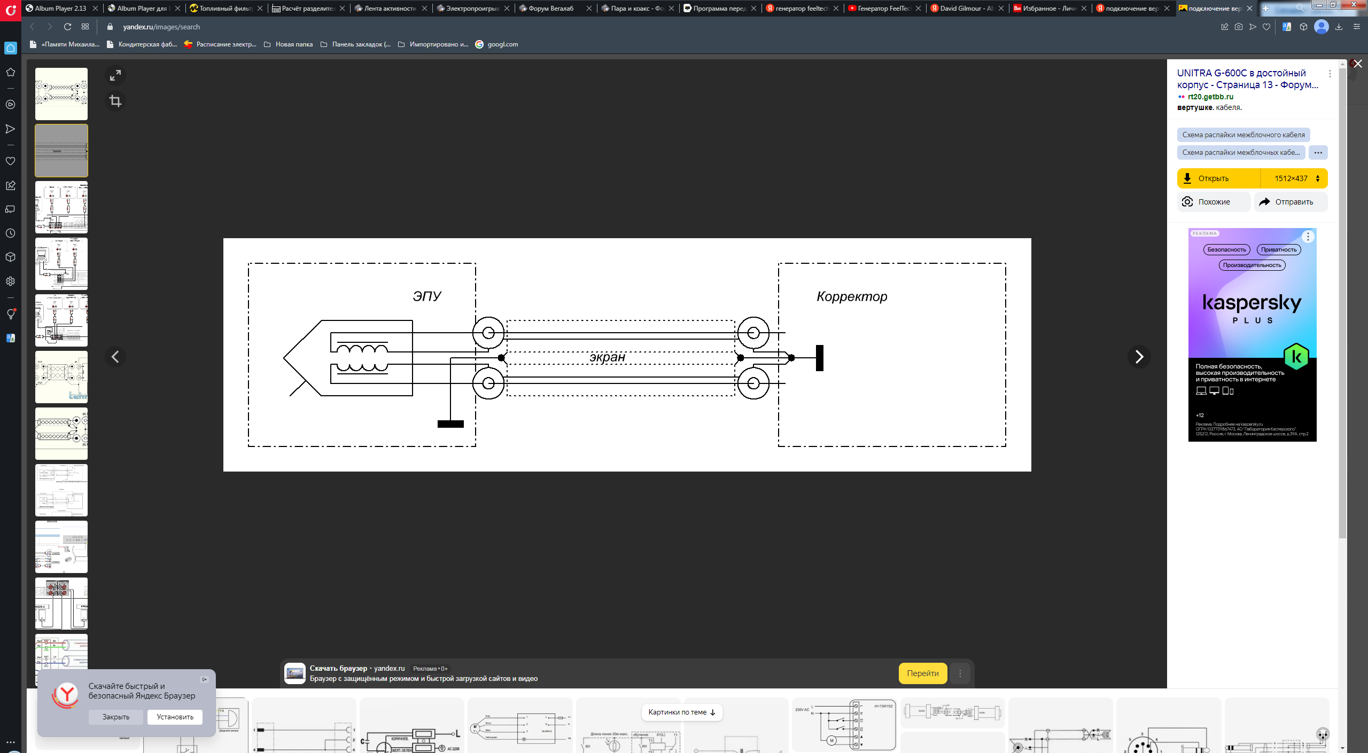This screenshot has width=1368, height=753.
Task: Open Opera sidebar history clock icon
Action: [x=10, y=233]
